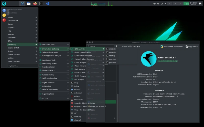Viewport: 204px width, 127px height.
Task: Click the volume speaker tray icon
Action: [x=155, y=4]
